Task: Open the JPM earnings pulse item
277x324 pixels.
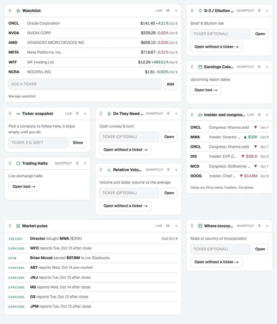Action: [93, 306]
